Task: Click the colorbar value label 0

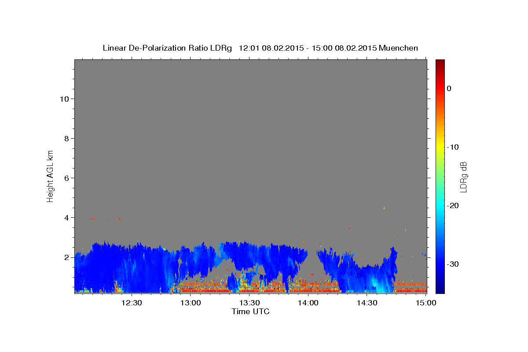Action: [449, 88]
